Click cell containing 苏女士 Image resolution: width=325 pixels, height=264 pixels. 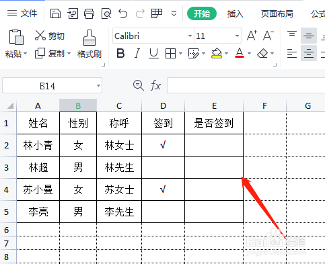pyautogui.click(x=119, y=189)
